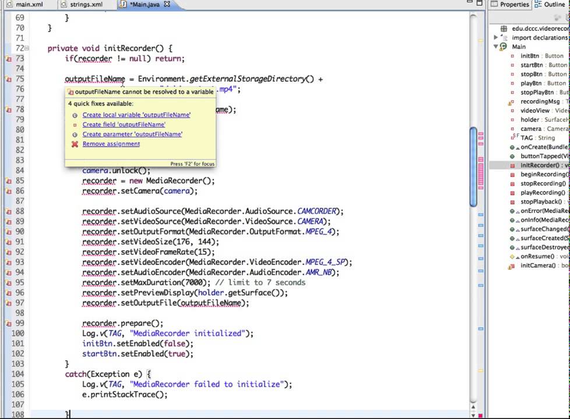Click the onCreate method icon in Outline

pos(512,147)
